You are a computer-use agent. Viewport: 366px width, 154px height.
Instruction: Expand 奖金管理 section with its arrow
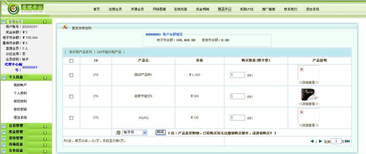(45, 133)
